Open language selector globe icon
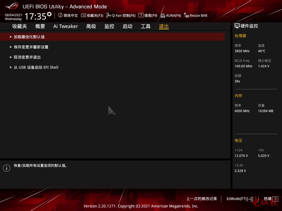The image size is (282, 211). point(60,15)
